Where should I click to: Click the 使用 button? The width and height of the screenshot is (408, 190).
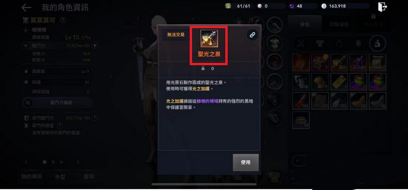click(x=245, y=162)
